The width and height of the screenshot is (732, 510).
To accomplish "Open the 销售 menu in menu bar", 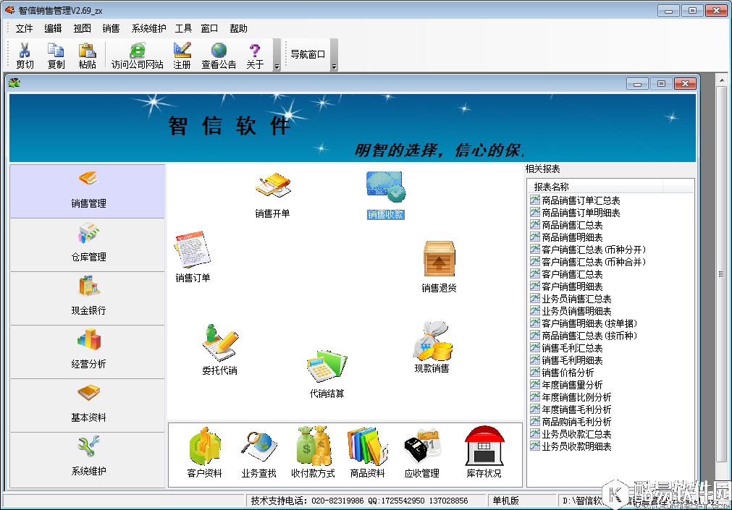I will (111, 29).
